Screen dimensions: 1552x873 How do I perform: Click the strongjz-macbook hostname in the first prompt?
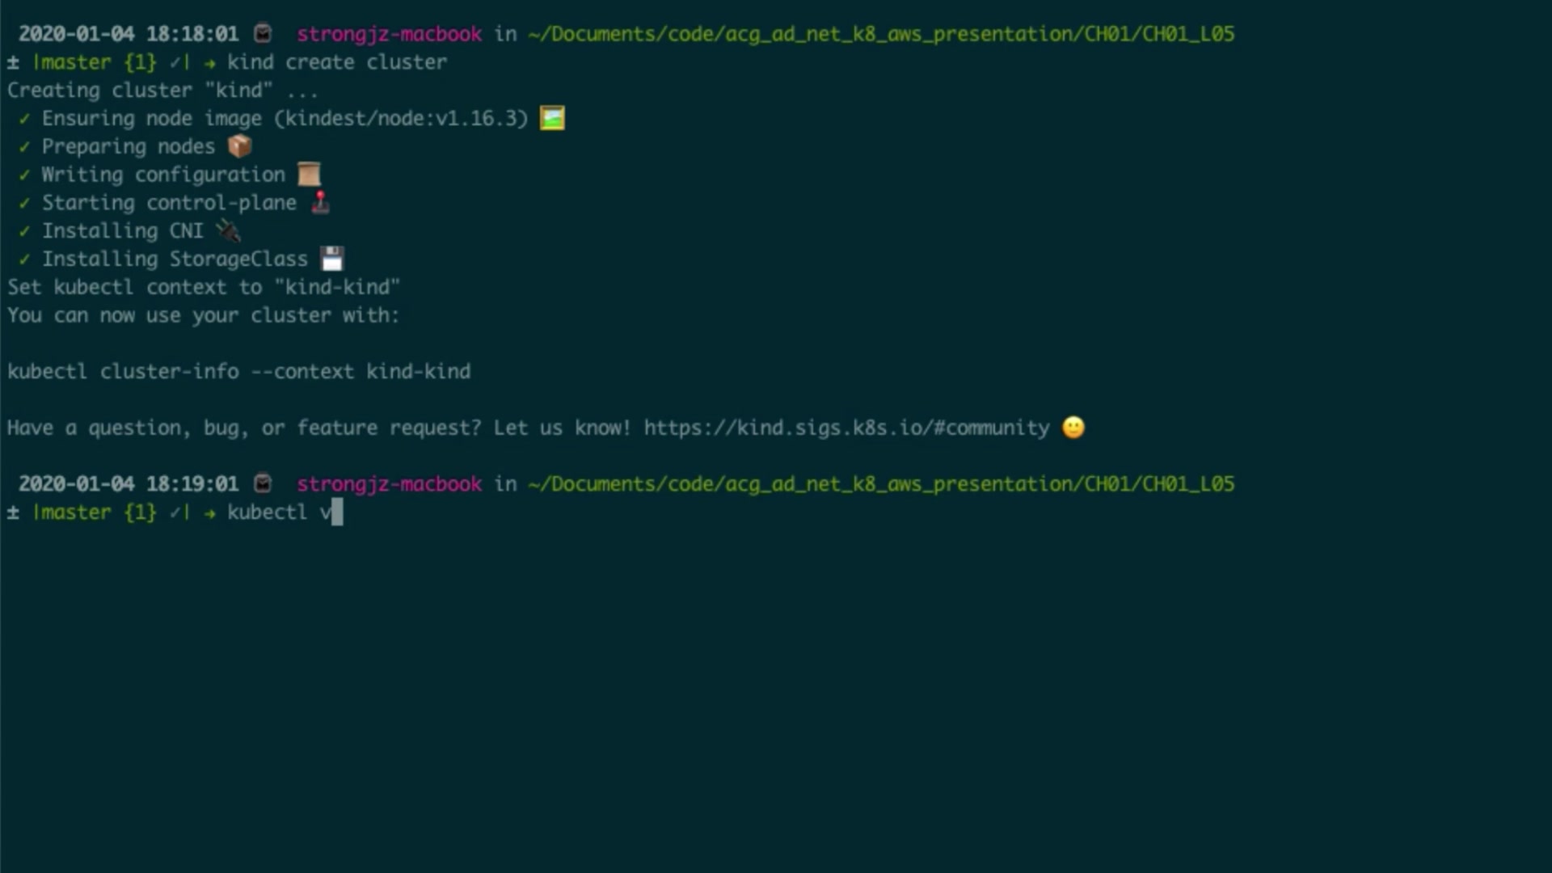pos(389,34)
